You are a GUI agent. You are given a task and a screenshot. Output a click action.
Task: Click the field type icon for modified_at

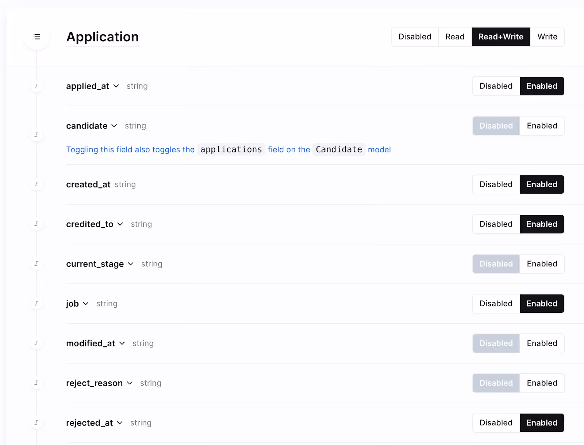click(36, 343)
